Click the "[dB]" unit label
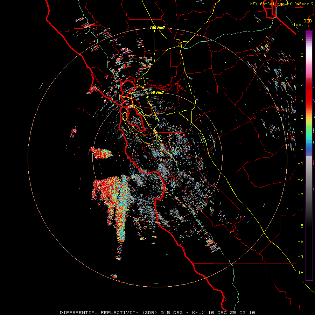This screenshot has height=315, width=315. [299, 24]
